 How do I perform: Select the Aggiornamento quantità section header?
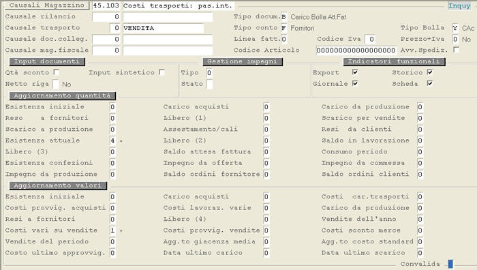coord(63,95)
